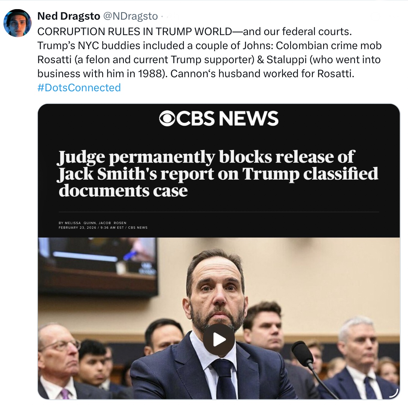Click the CBS eye logo icon
This screenshot has height=405, width=408.
click(x=167, y=118)
